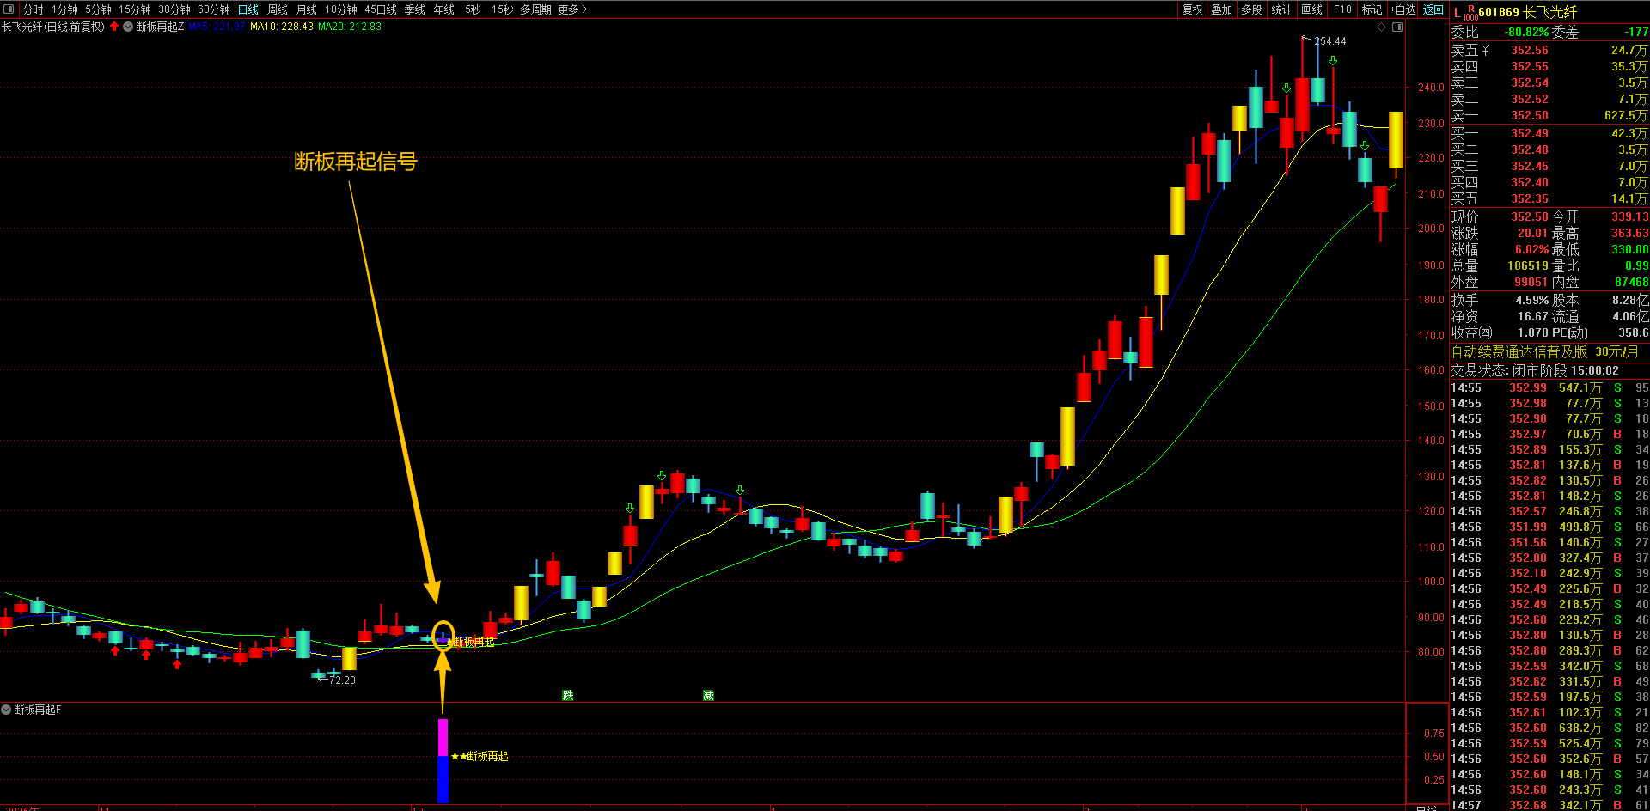Select the 5秒 period tab
Screen dimensions: 1650x811
coord(474,9)
